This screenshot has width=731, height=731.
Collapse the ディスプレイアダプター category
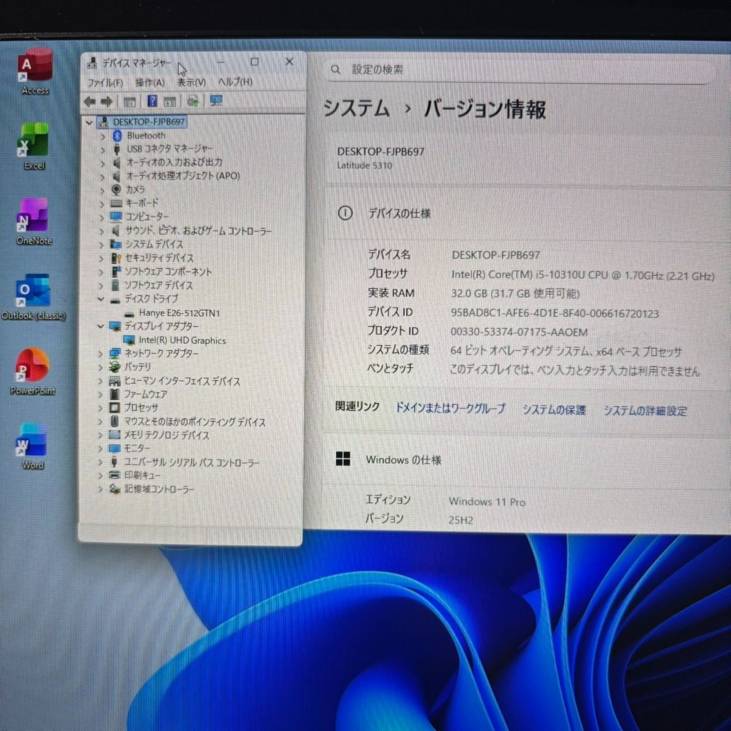pyautogui.click(x=102, y=326)
